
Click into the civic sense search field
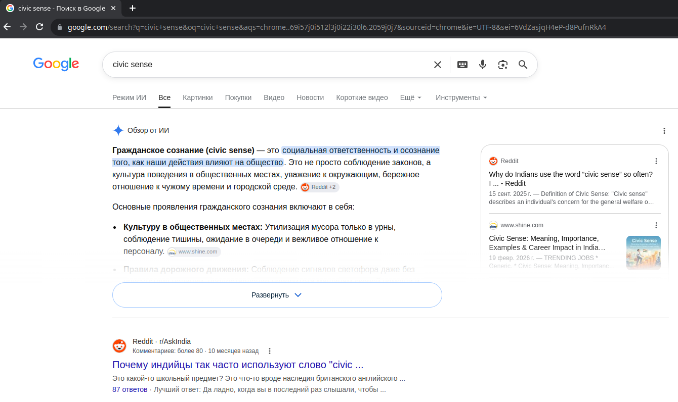268,65
